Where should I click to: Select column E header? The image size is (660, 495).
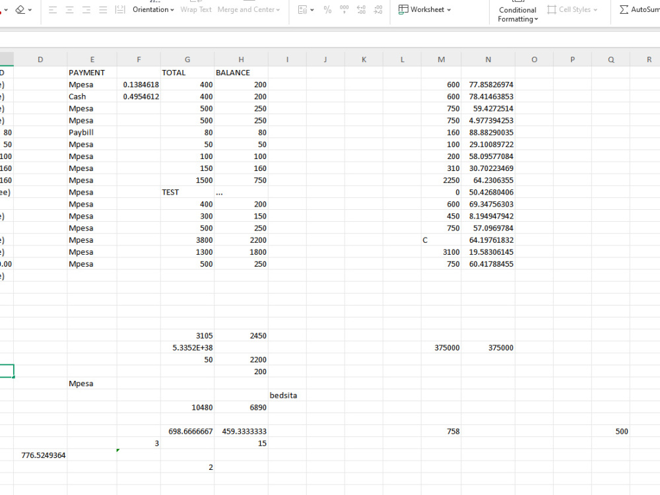(x=92, y=59)
